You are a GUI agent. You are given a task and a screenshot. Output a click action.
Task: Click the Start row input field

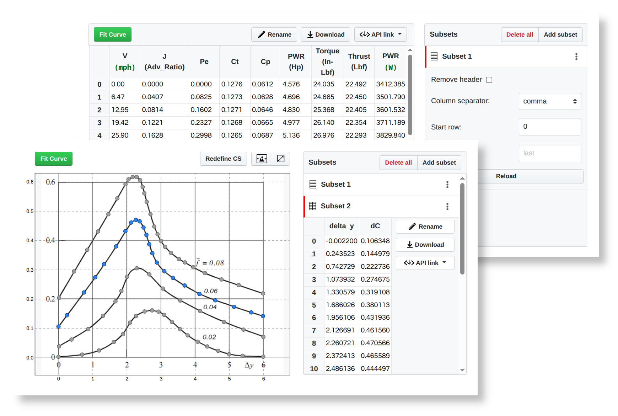pos(550,127)
